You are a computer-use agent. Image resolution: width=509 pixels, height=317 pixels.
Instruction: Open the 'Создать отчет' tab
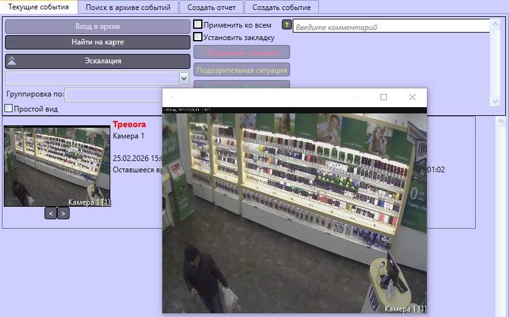point(211,7)
